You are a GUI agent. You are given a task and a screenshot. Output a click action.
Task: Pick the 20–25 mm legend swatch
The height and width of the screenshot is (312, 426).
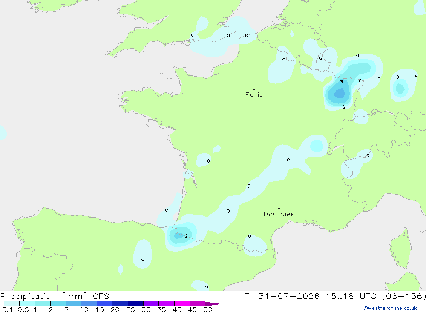(120, 303)
